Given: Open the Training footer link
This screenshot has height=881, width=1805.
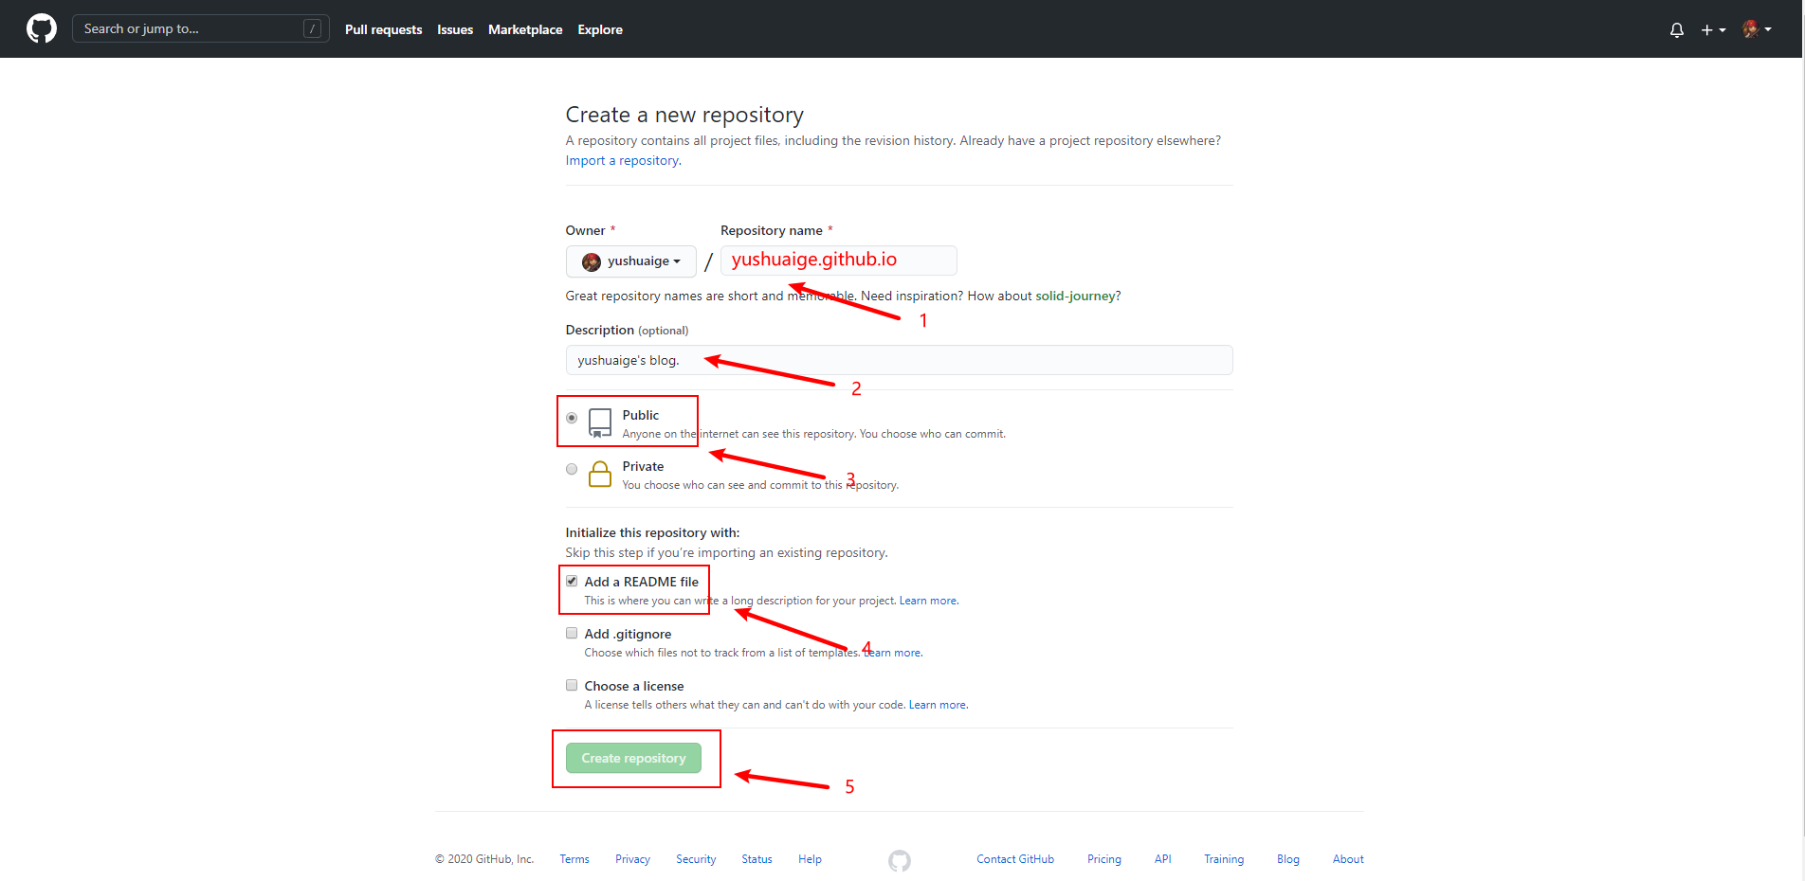Looking at the screenshot, I should point(1224,859).
